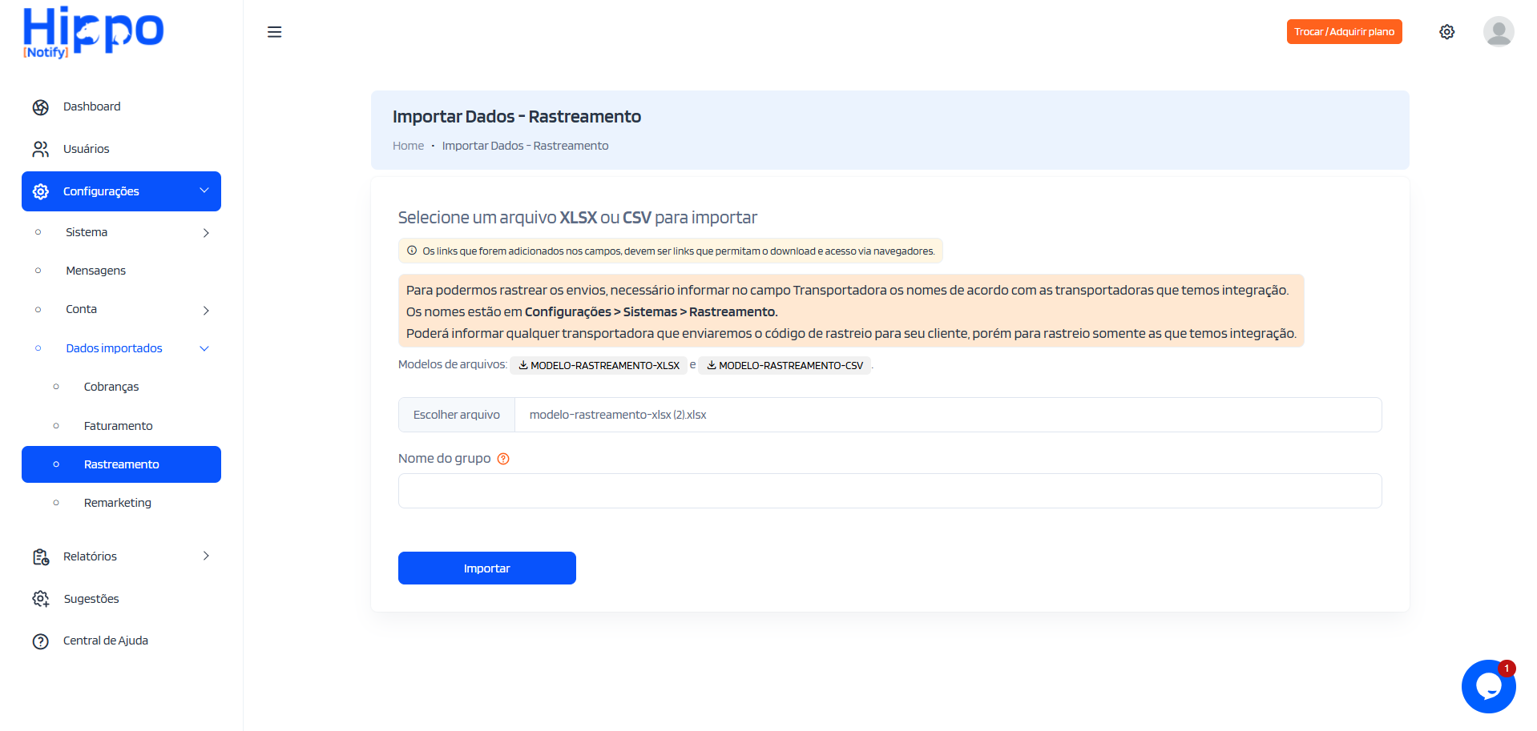Open the chat support bubble

(1488, 686)
